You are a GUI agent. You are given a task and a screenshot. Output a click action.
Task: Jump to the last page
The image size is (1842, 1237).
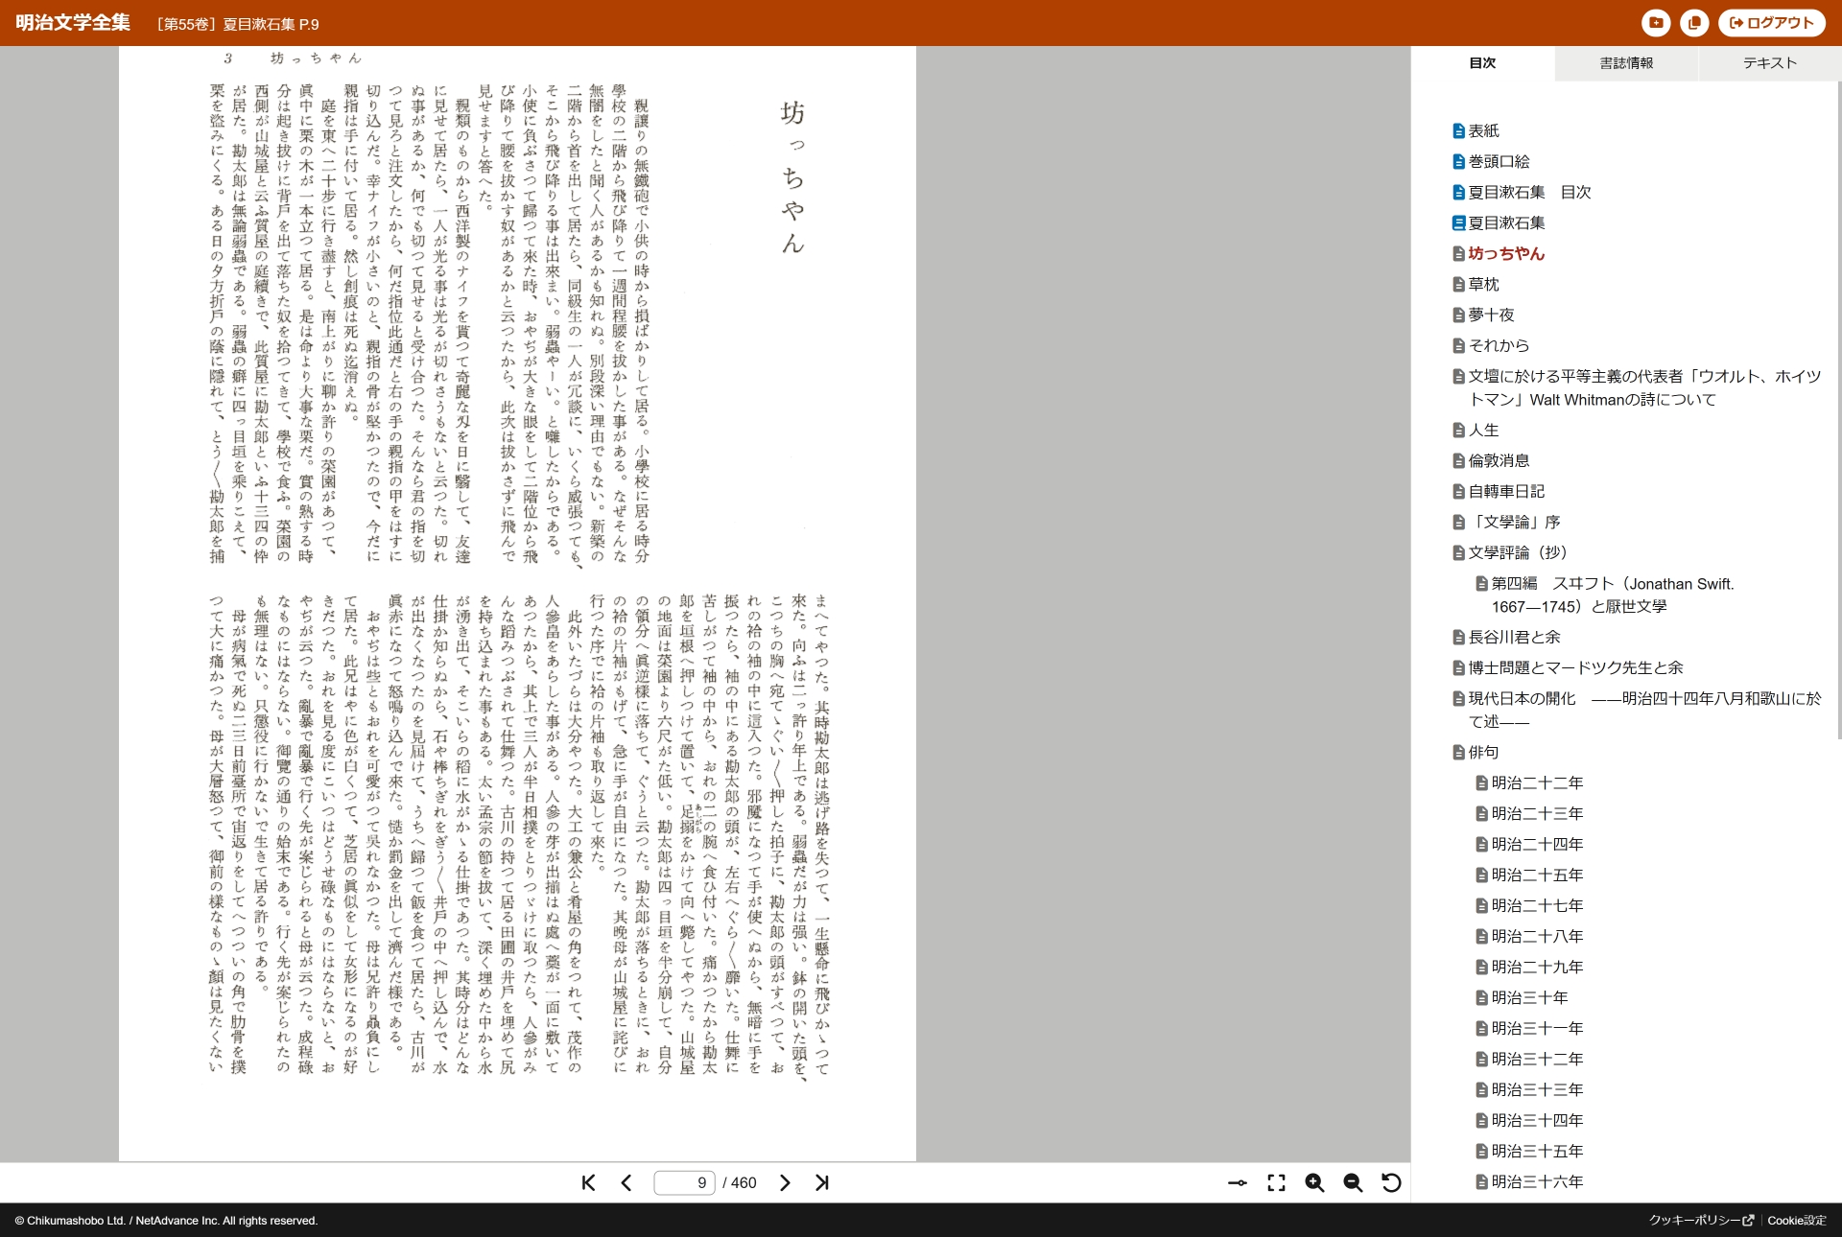pyautogui.click(x=822, y=1182)
